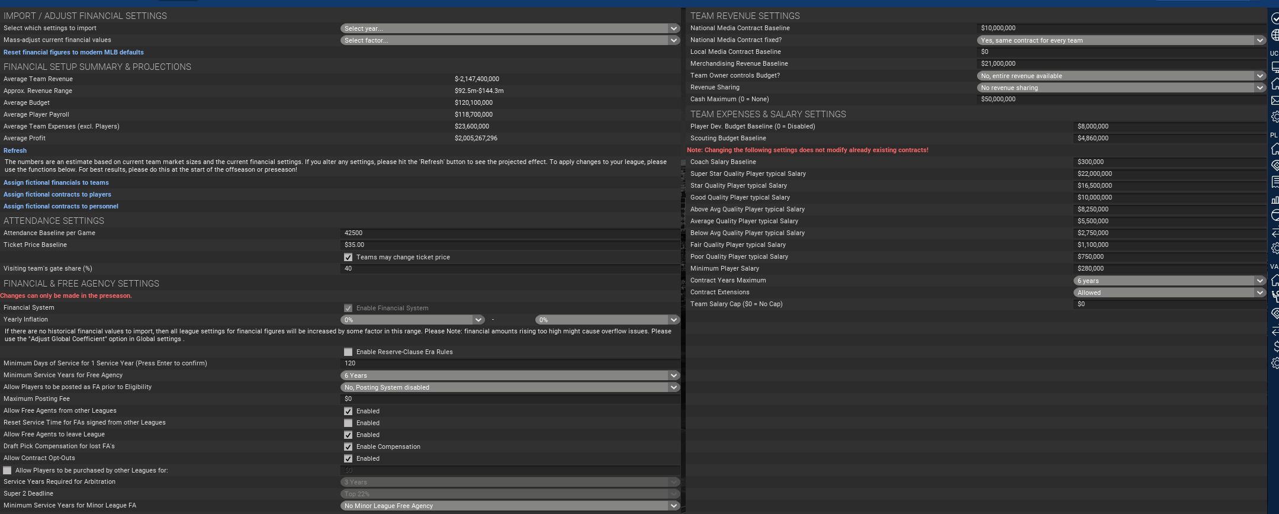Screen dimensions: 1279x514
Task: Click Star Quality Player salary $16,500,000 field
Action: (1169, 185)
